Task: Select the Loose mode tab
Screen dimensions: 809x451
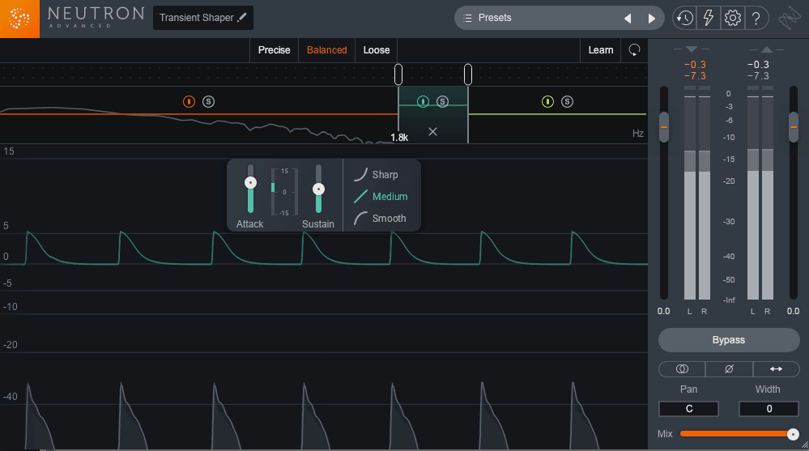Action: (376, 50)
